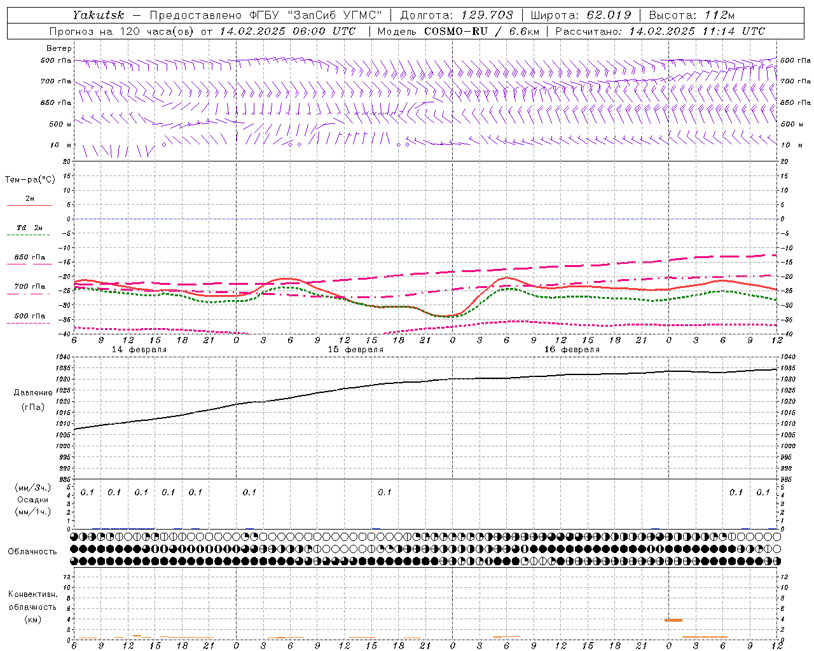The height and width of the screenshot is (651, 814).
Task: Click the model name COSMO-RU / 6.6км
Action: point(481,31)
